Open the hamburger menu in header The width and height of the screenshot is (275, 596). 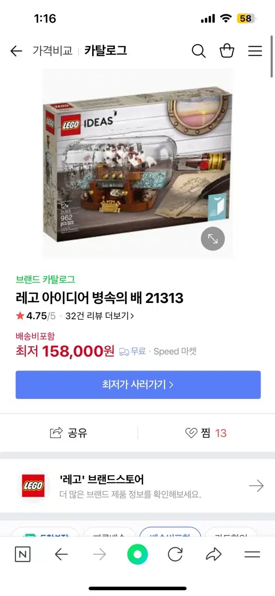coord(255,51)
